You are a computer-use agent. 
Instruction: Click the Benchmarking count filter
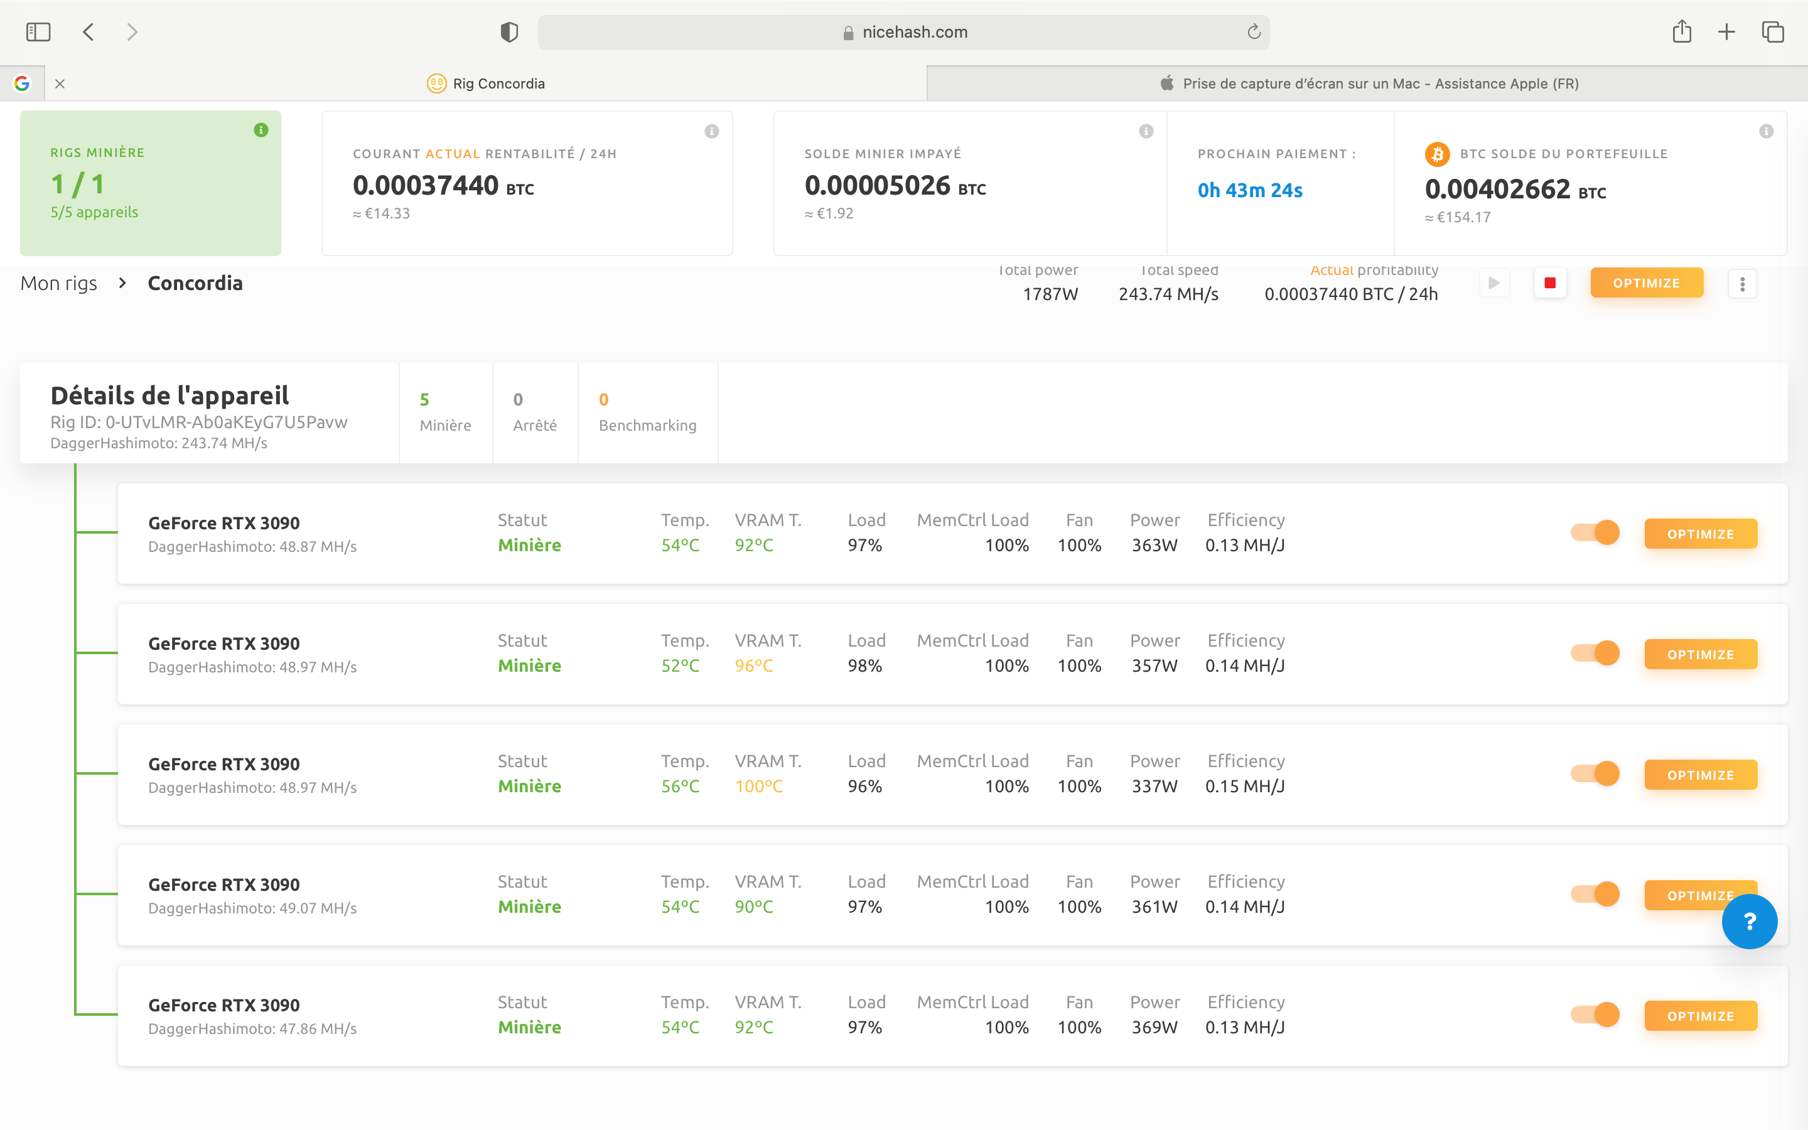(x=647, y=412)
